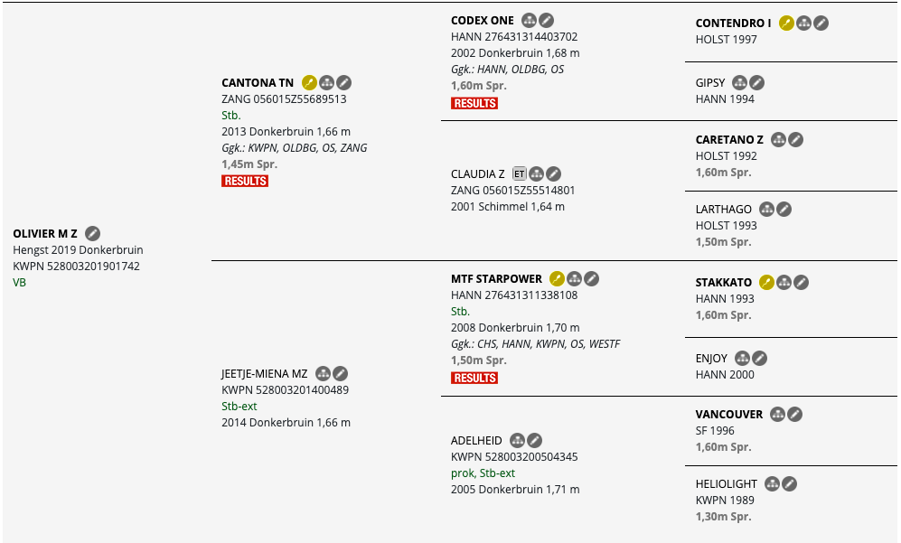This screenshot has height=543, width=901.
Task: Click the yellow stallion icon beside MTF STARPOWER
Action: pyautogui.click(x=557, y=278)
